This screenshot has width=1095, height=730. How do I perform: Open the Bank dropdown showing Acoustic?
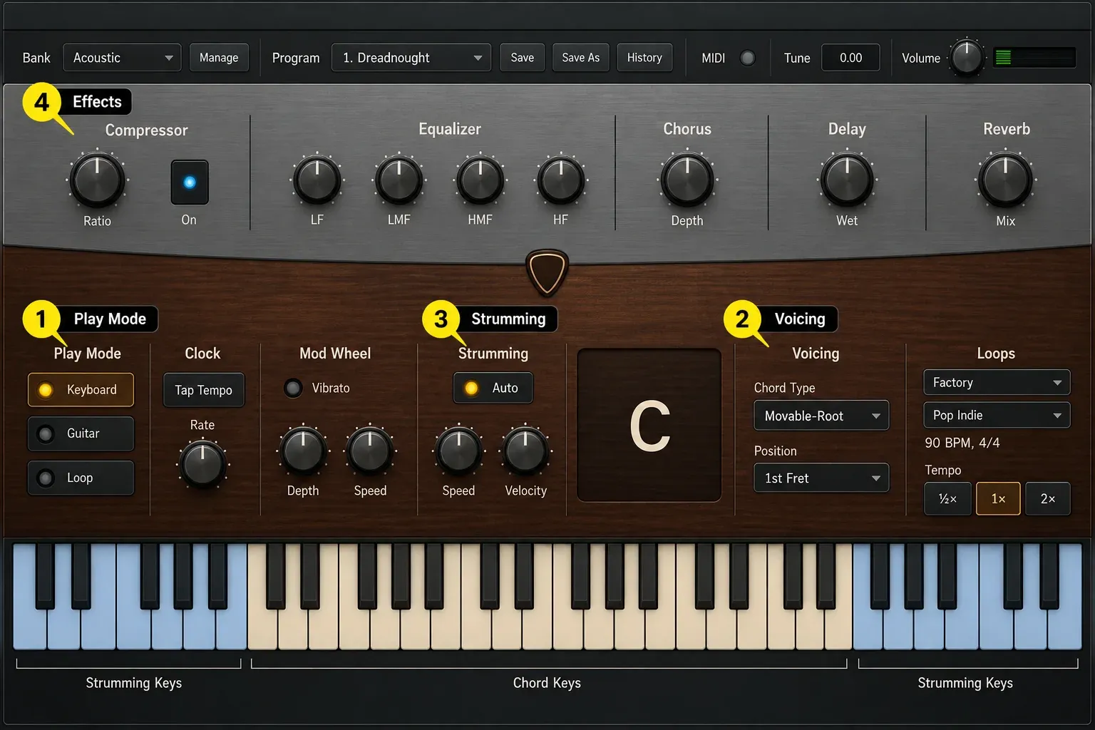pyautogui.click(x=122, y=58)
